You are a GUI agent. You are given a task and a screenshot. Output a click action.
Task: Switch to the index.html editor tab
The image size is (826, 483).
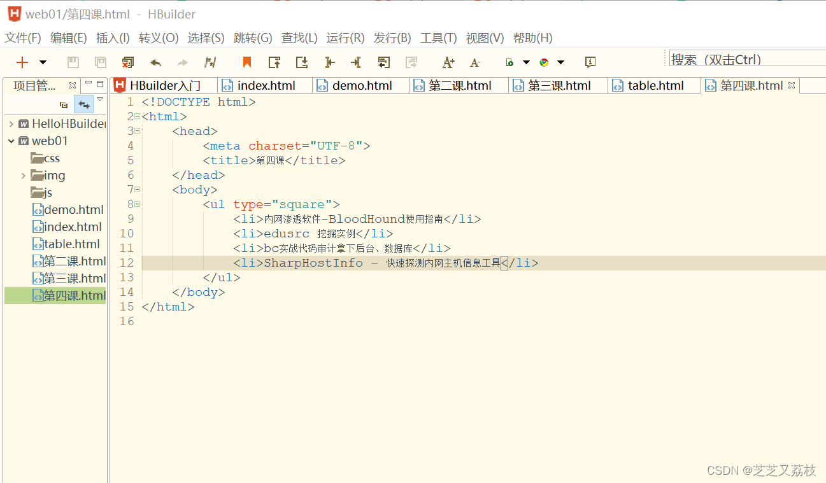tap(266, 85)
